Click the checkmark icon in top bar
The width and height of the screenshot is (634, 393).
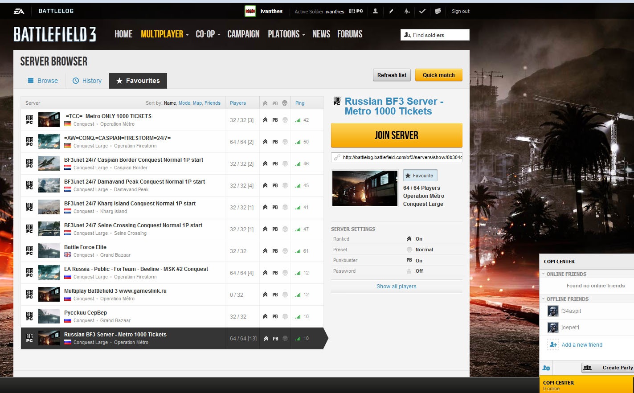point(422,11)
